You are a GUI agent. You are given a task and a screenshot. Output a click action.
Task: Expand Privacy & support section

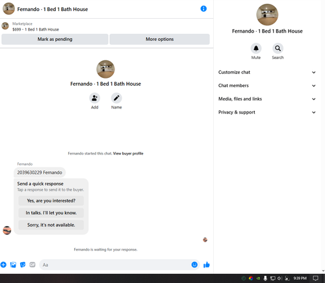tap(267, 112)
